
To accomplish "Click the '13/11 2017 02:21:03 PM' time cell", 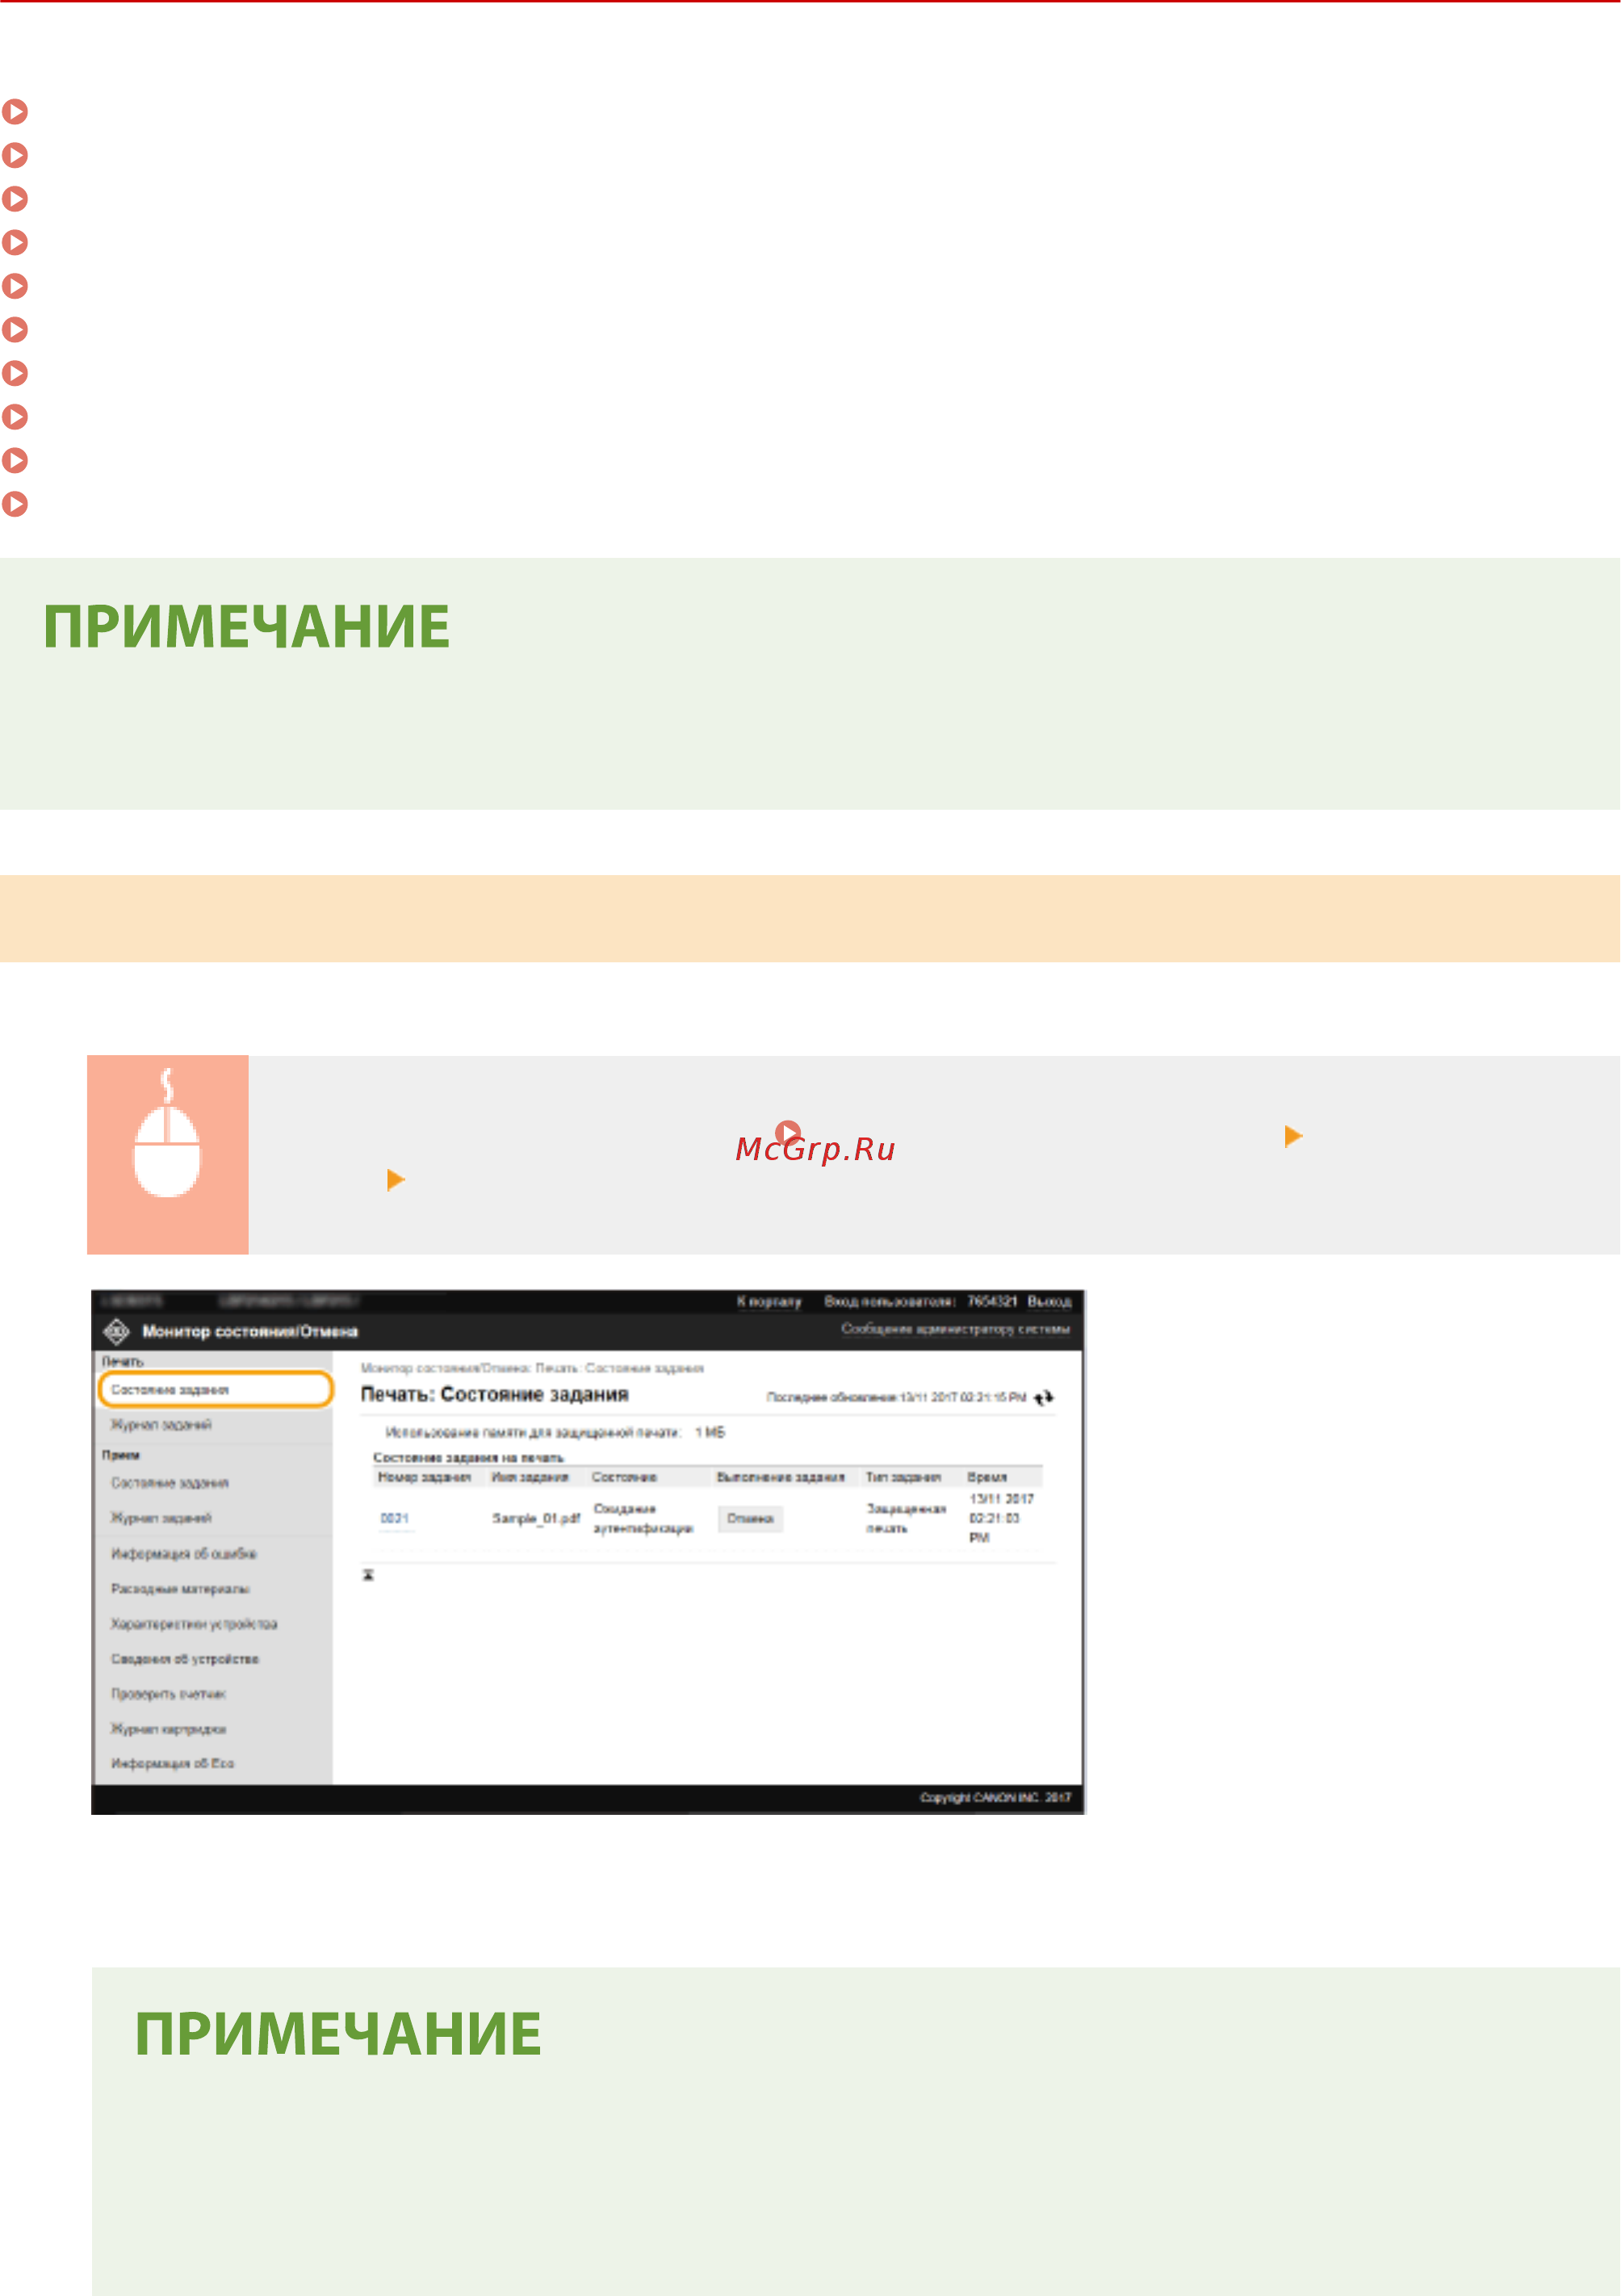I will (x=1001, y=1518).
